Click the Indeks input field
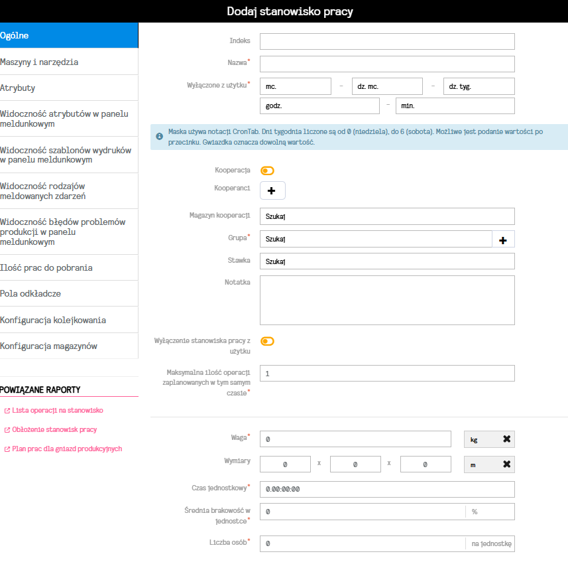The width and height of the screenshot is (568, 568). pos(386,41)
